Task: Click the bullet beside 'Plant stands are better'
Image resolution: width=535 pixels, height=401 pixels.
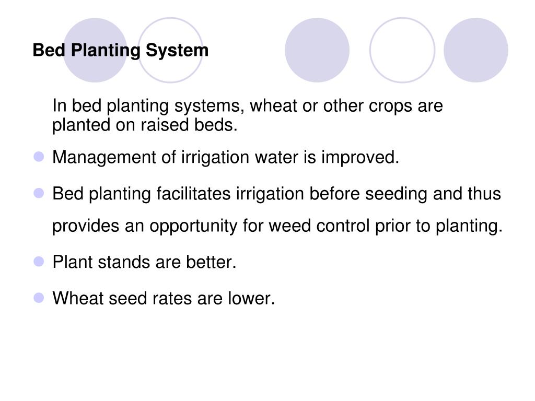Action: [x=39, y=262]
